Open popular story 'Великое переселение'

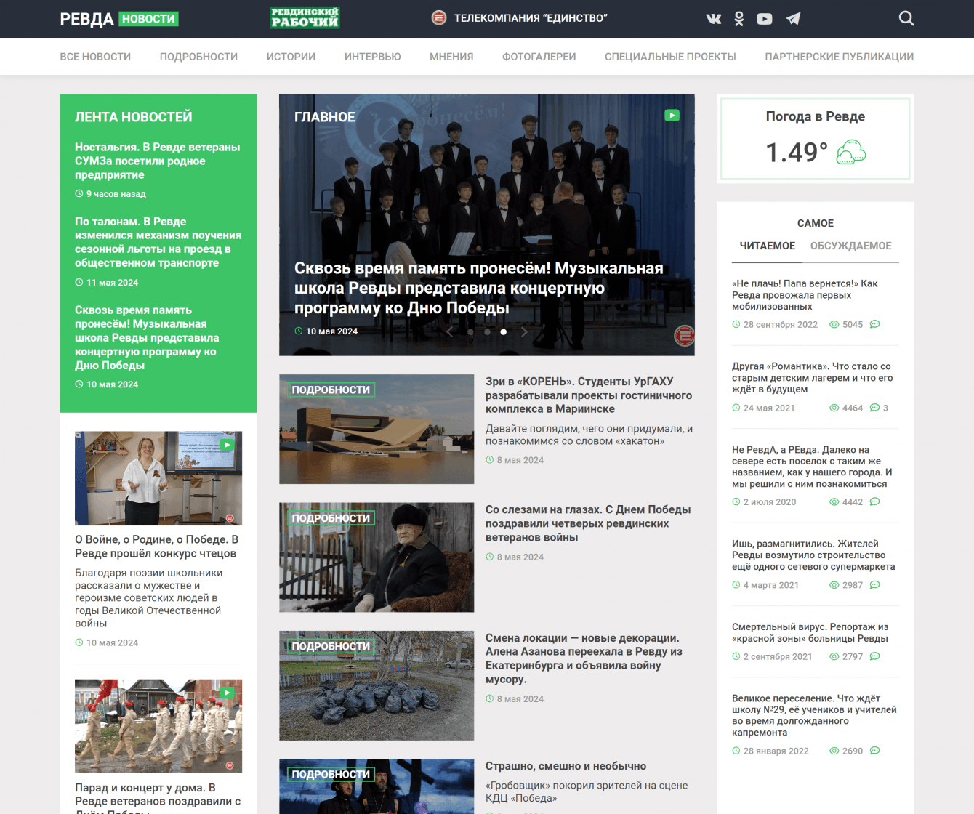[814, 715]
